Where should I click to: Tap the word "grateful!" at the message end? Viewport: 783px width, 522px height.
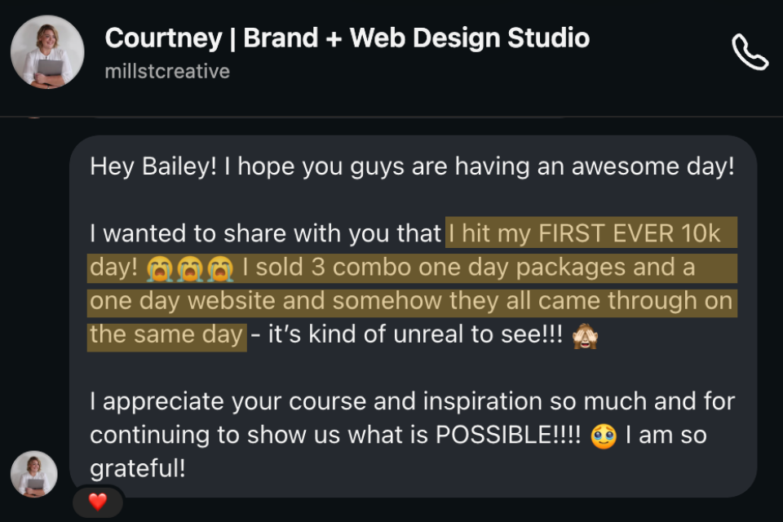click(138, 469)
